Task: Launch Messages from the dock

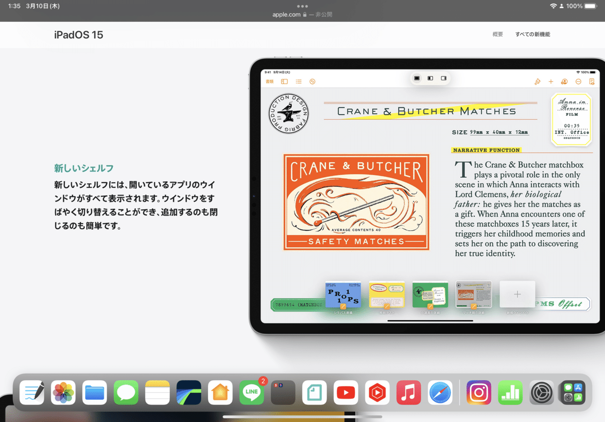Action: [x=126, y=393]
